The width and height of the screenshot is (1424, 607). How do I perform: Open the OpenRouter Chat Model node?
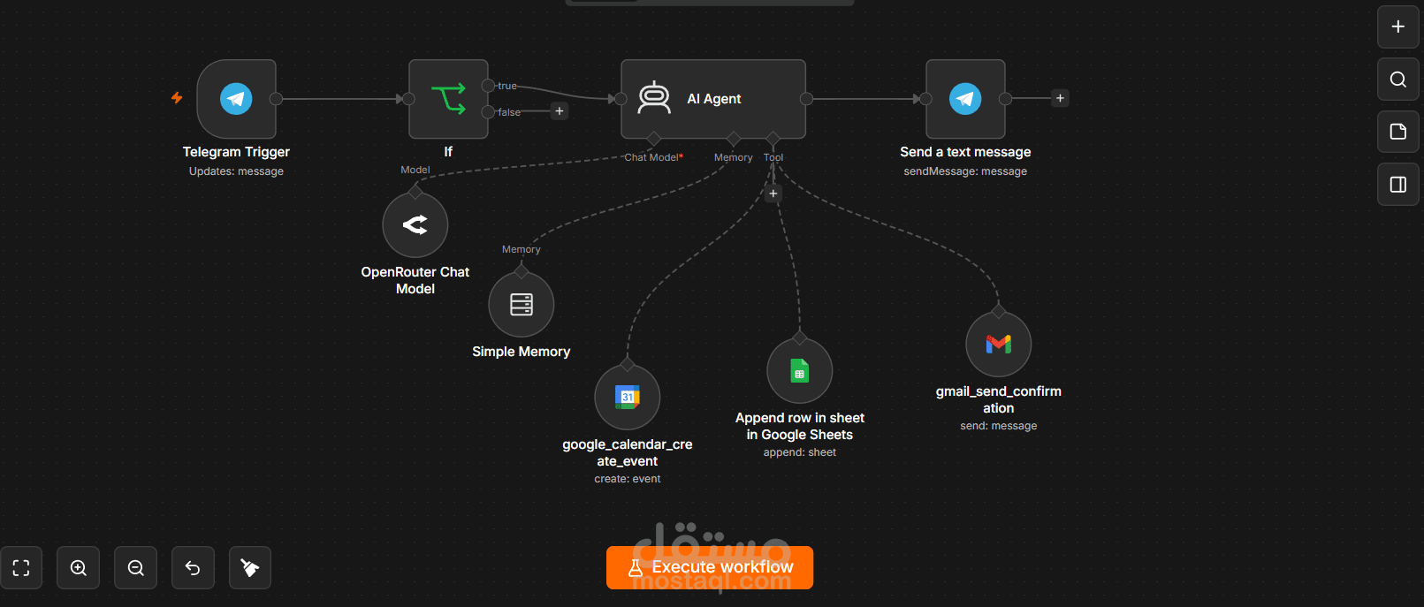(x=415, y=225)
